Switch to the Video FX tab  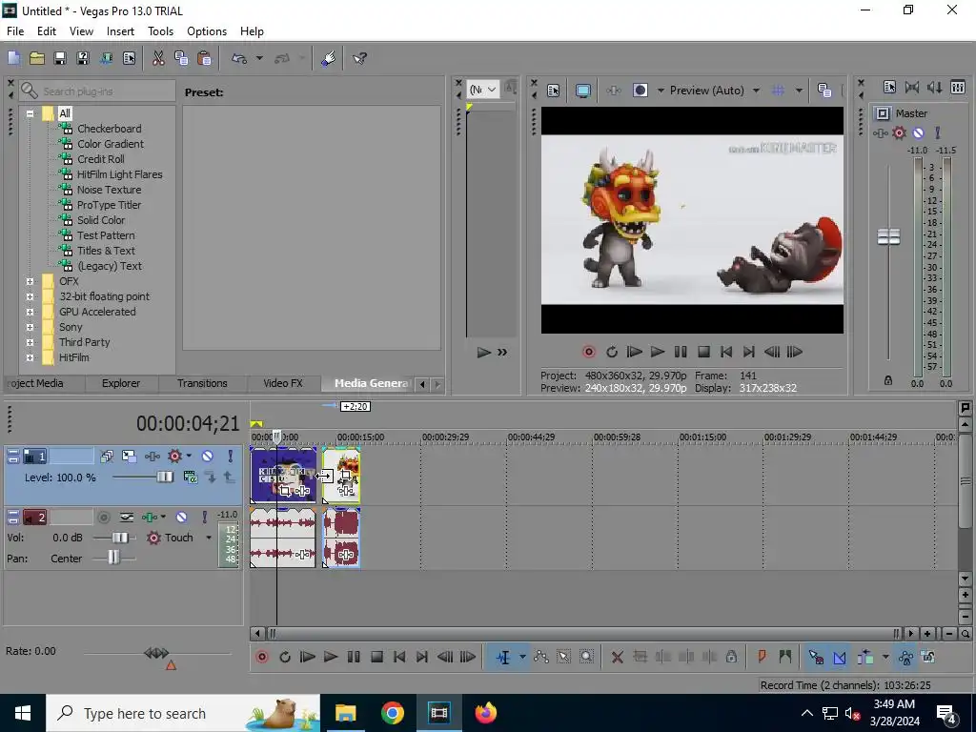(283, 383)
